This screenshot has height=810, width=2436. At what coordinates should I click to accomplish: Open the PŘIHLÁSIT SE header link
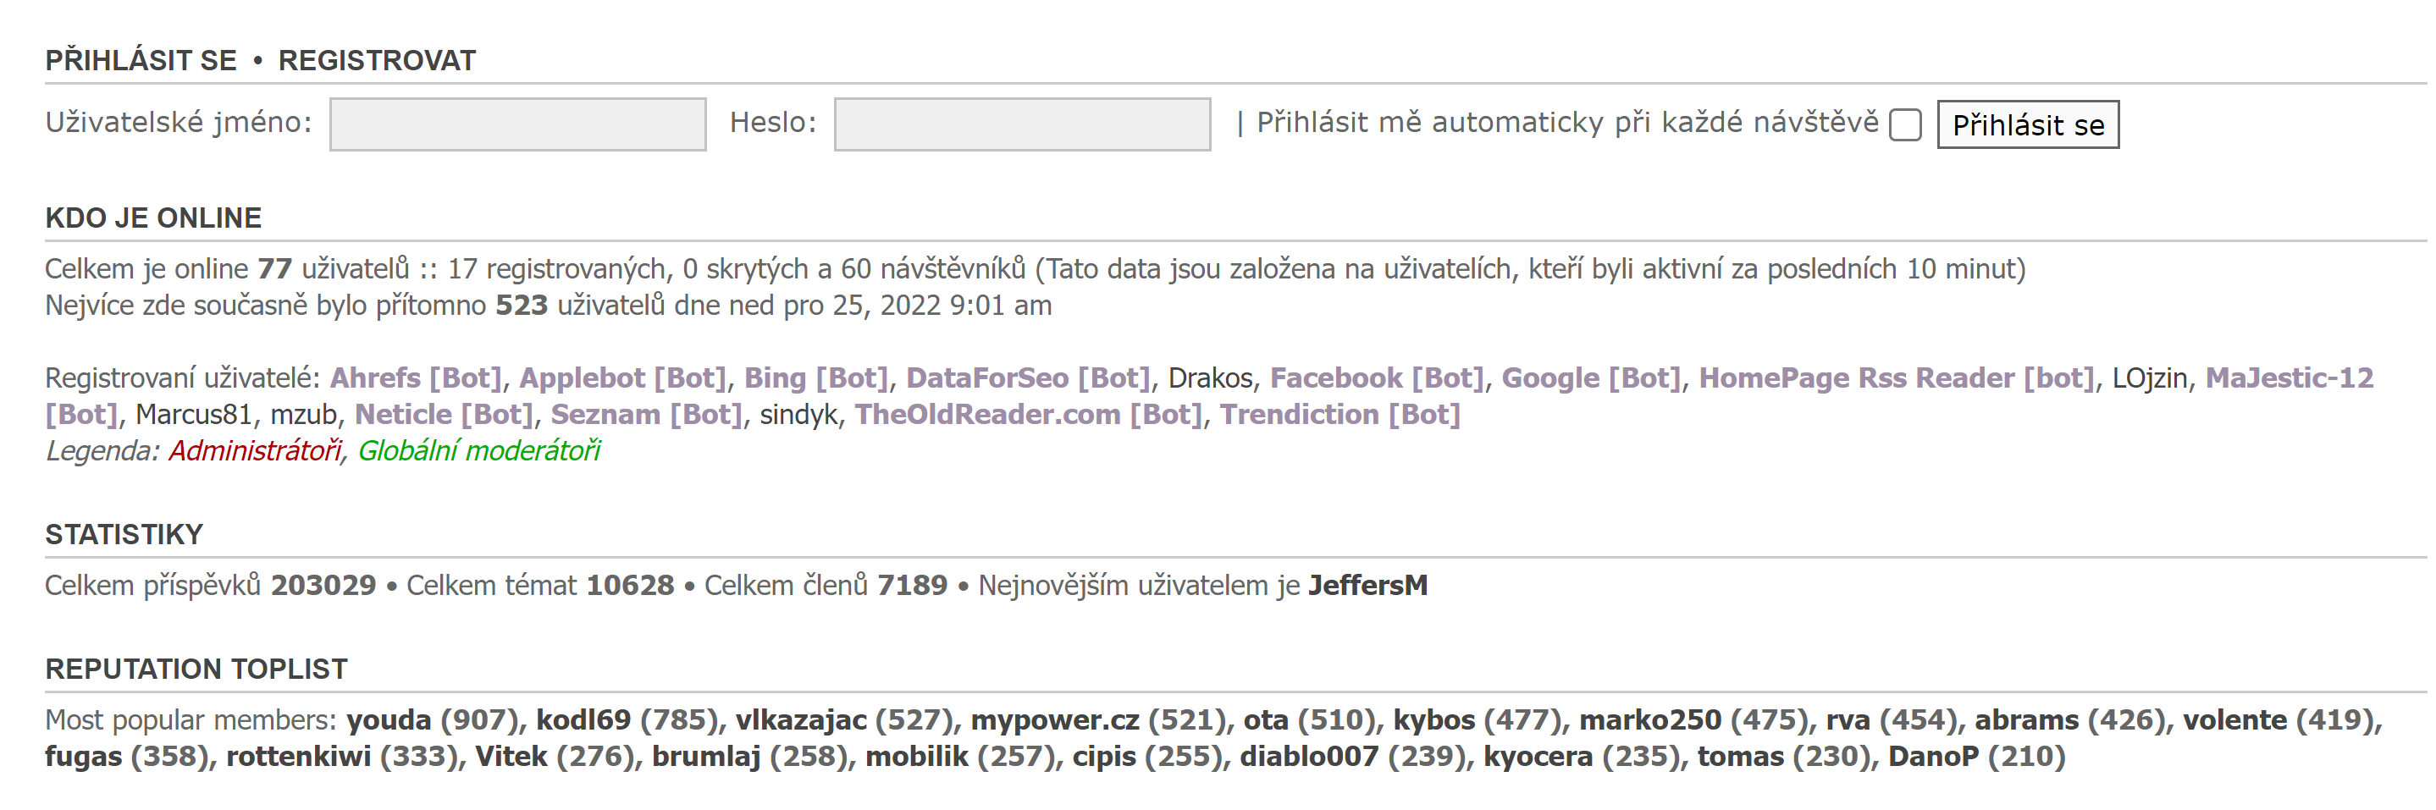point(141,60)
